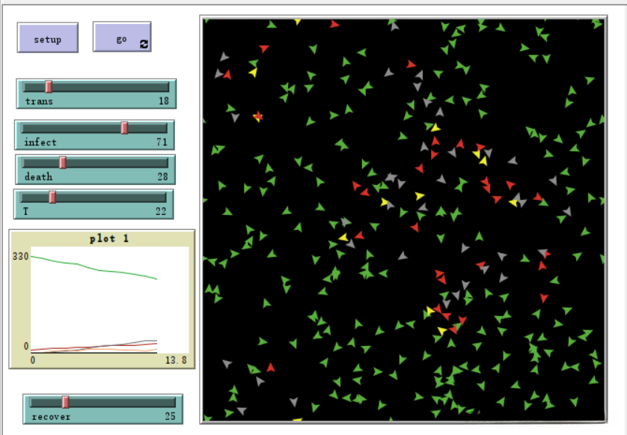Click the "trans" slider label

(39, 101)
